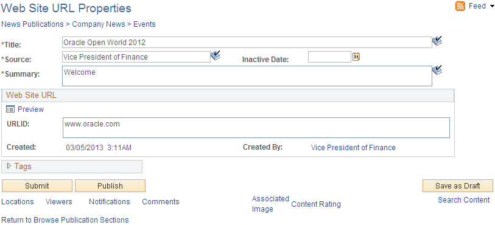This screenshot has height=225, width=495.
Task: Go to the Company News breadcrumb
Action: point(99,24)
